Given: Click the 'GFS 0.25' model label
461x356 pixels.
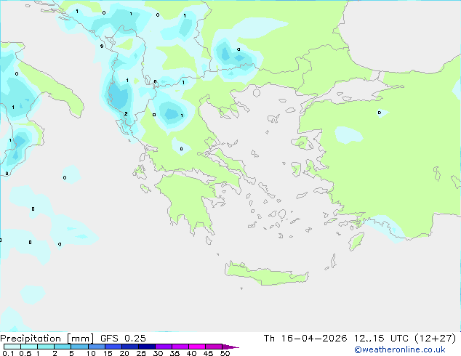Looking at the screenshot, I should tap(123, 339).
